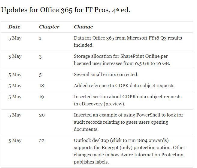Click the Outlook desktop Encrypt option text

(x=129, y=148)
